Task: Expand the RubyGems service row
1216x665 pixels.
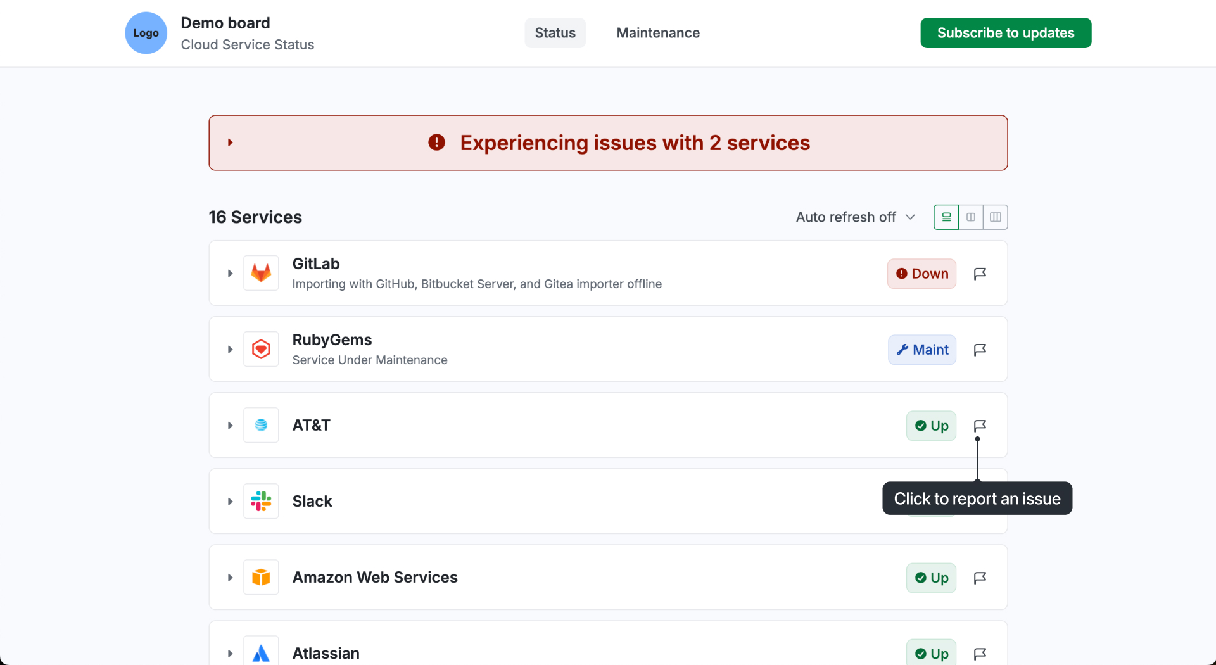Action: pyautogui.click(x=231, y=350)
